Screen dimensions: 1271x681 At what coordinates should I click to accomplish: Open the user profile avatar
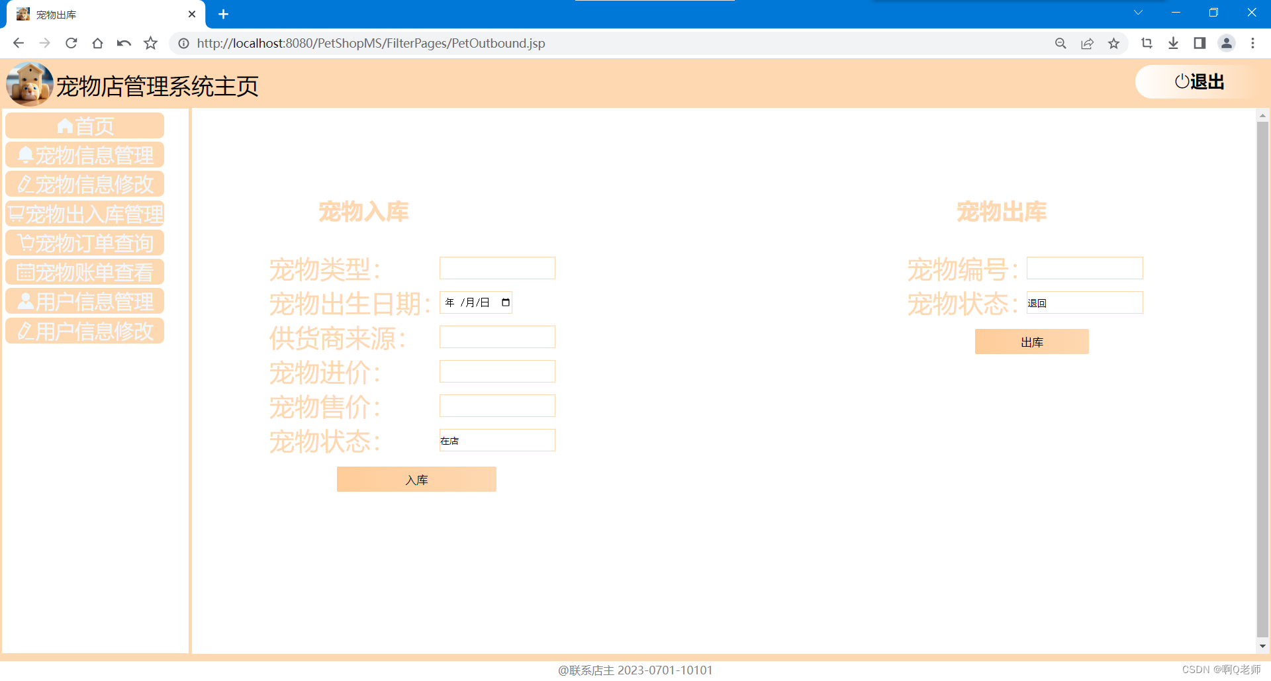coord(1227,43)
